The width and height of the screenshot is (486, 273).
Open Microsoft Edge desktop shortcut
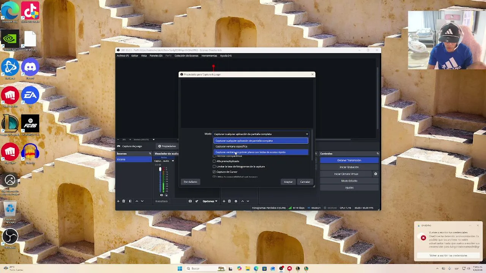(x=10, y=12)
